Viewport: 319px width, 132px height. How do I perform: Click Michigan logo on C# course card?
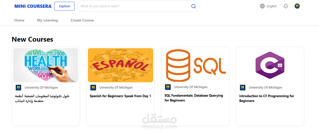(x=243, y=88)
